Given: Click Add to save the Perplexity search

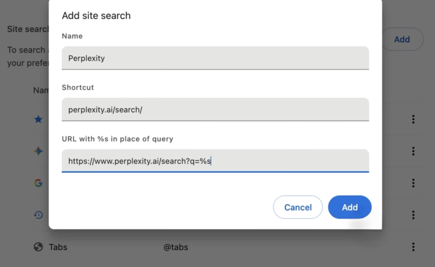Looking at the screenshot, I should tap(350, 207).
